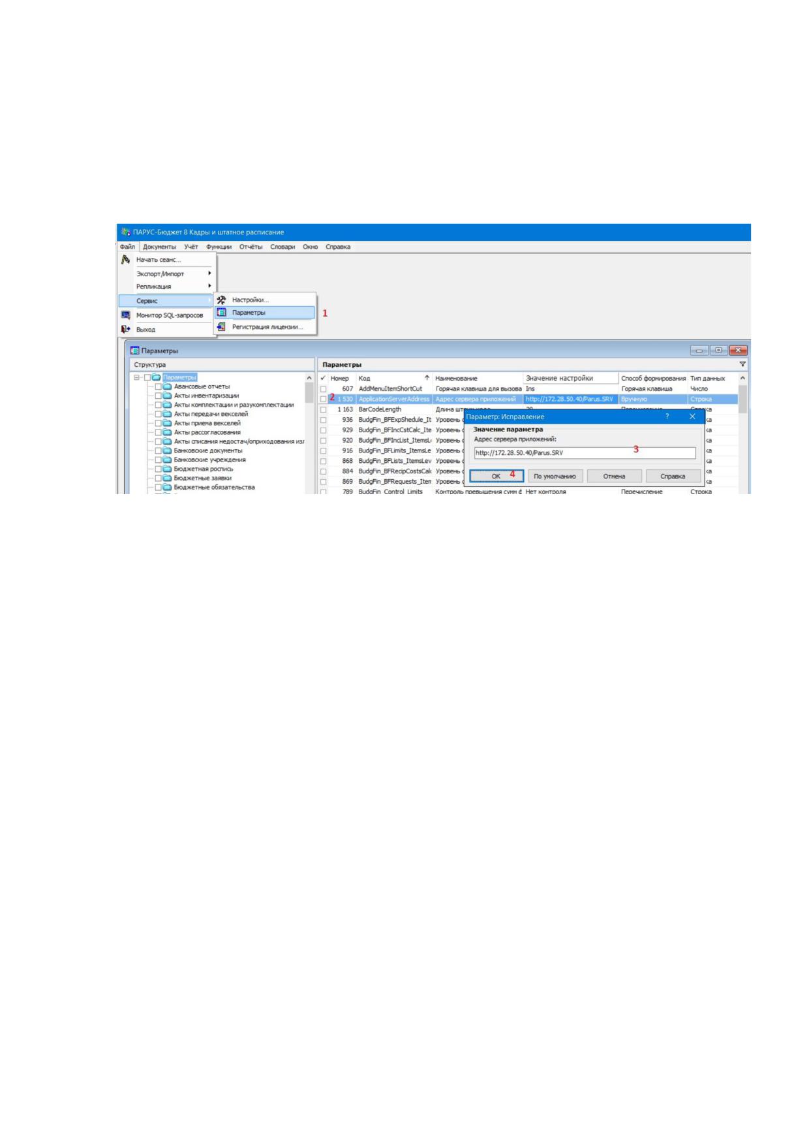The image size is (809, 1145).
Task: Select the ApplicationServerAddress code cell
Action: tap(394, 399)
